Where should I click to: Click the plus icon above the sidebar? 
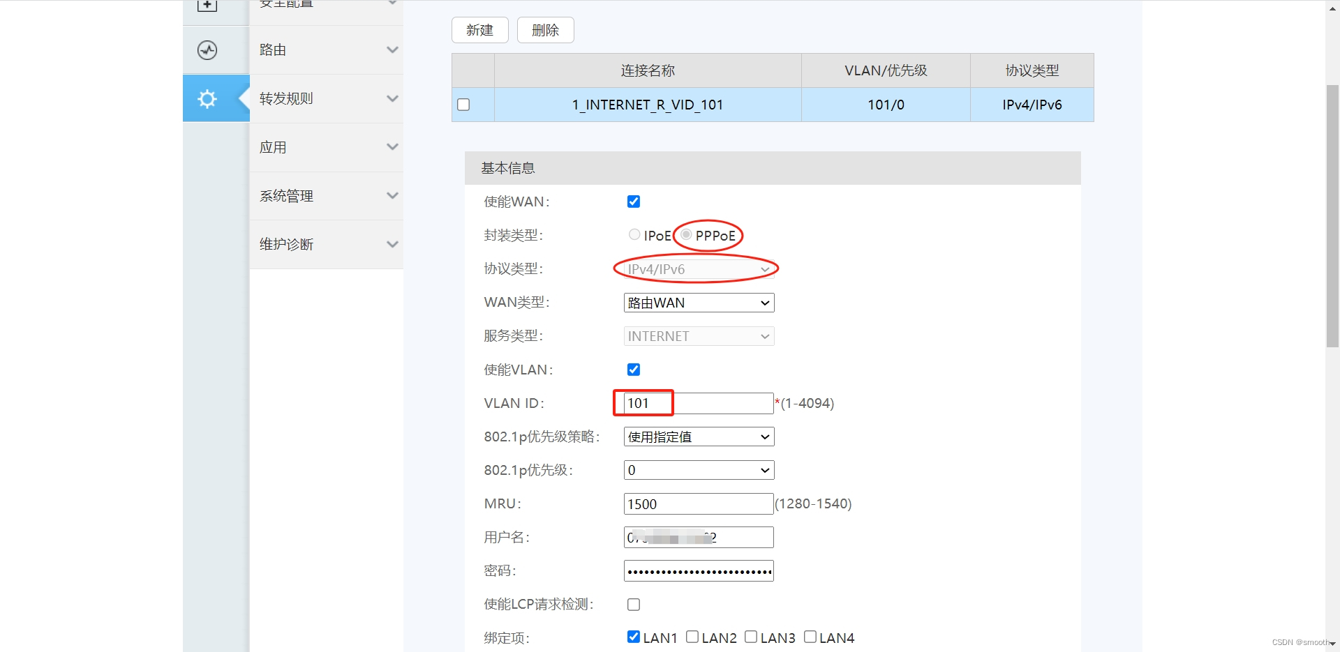coord(207,6)
